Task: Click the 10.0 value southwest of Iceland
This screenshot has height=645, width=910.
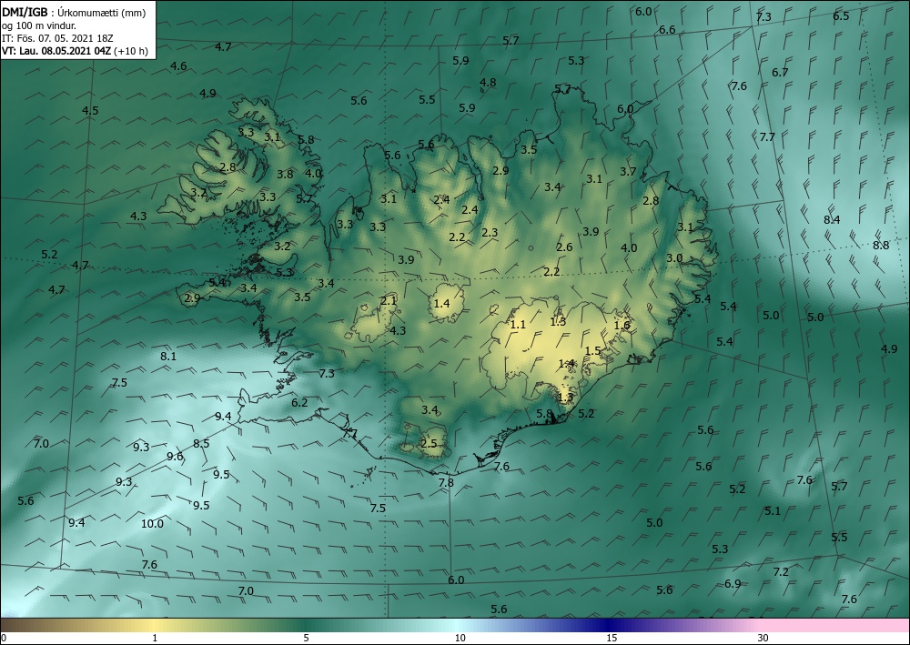Action: pyautogui.click(x=152, y=524)
